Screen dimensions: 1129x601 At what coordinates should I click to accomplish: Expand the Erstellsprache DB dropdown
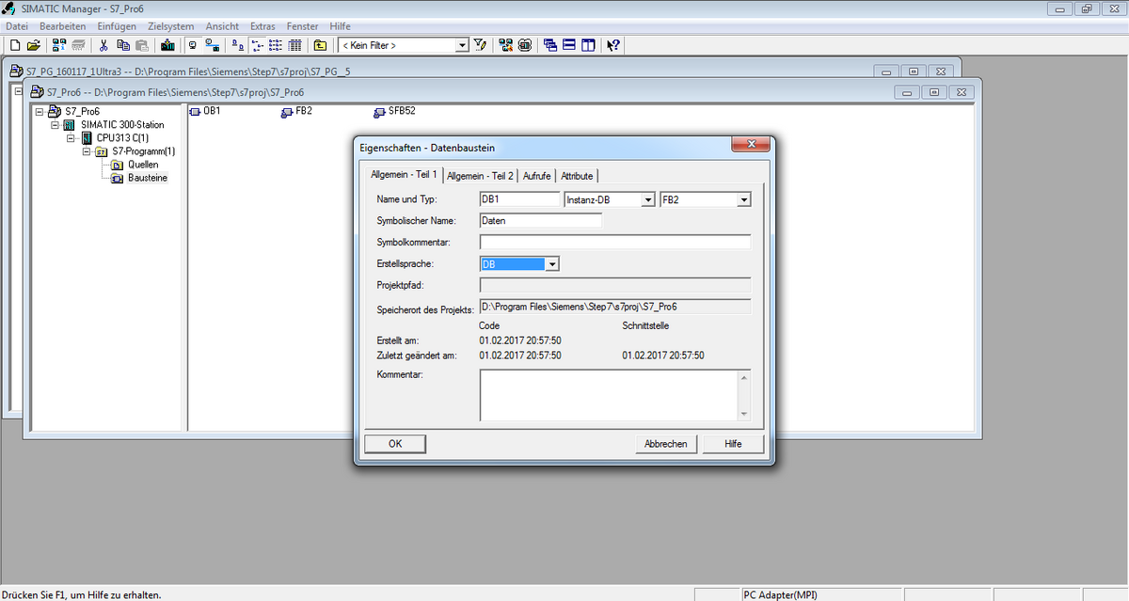tap(552, 264)
